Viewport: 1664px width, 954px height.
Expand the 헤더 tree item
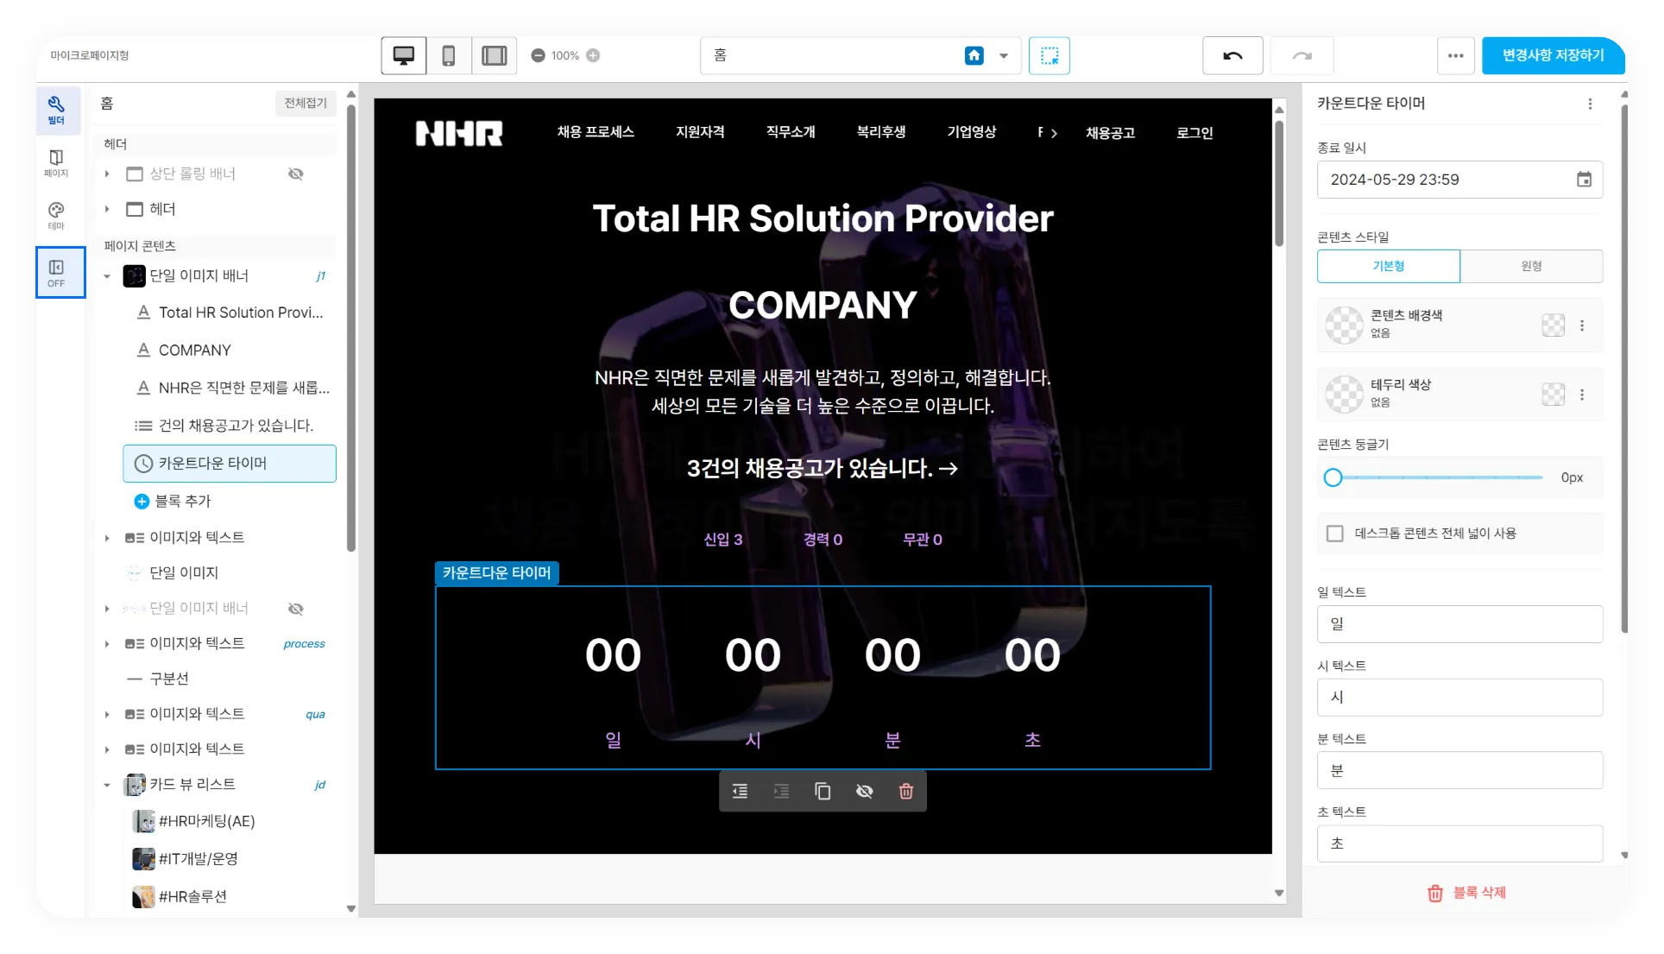click(107, 209)
